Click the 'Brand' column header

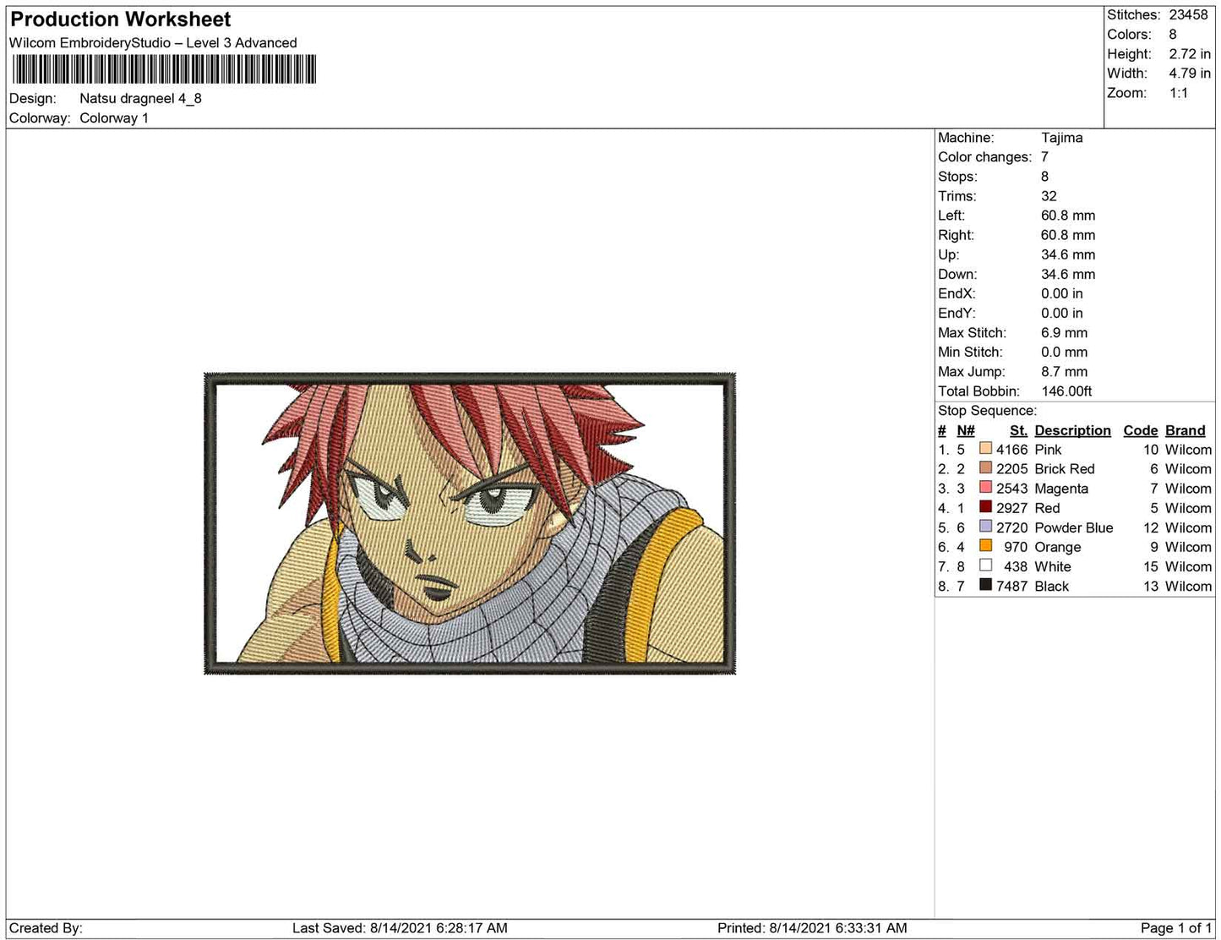[x=1185, y=430]
